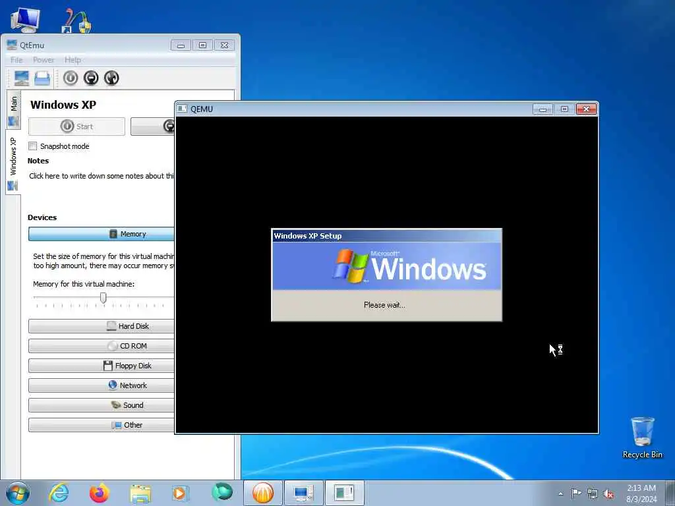Click the Action Center flag tray icon
Image resolution: width=675 pixels, height=506 pixels.
coord(576,493)
